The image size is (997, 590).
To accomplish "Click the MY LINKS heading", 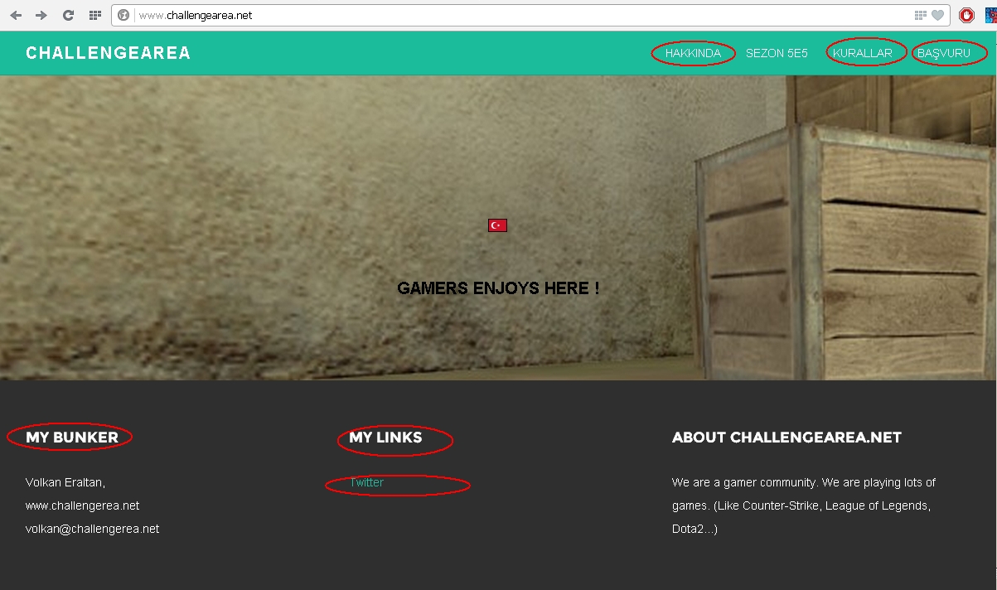I will 385,438.
